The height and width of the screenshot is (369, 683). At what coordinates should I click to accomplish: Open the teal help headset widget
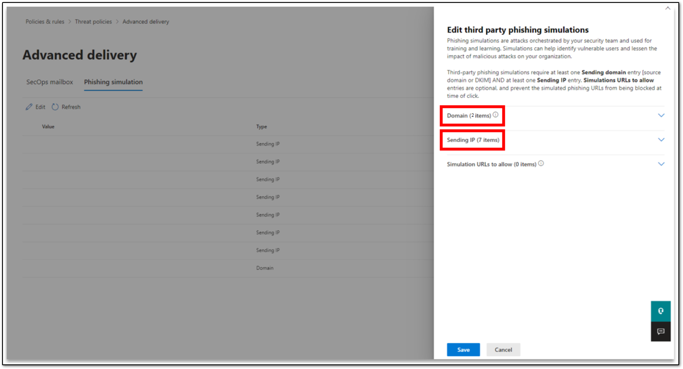pyautogui.click(x=661, y=311)
